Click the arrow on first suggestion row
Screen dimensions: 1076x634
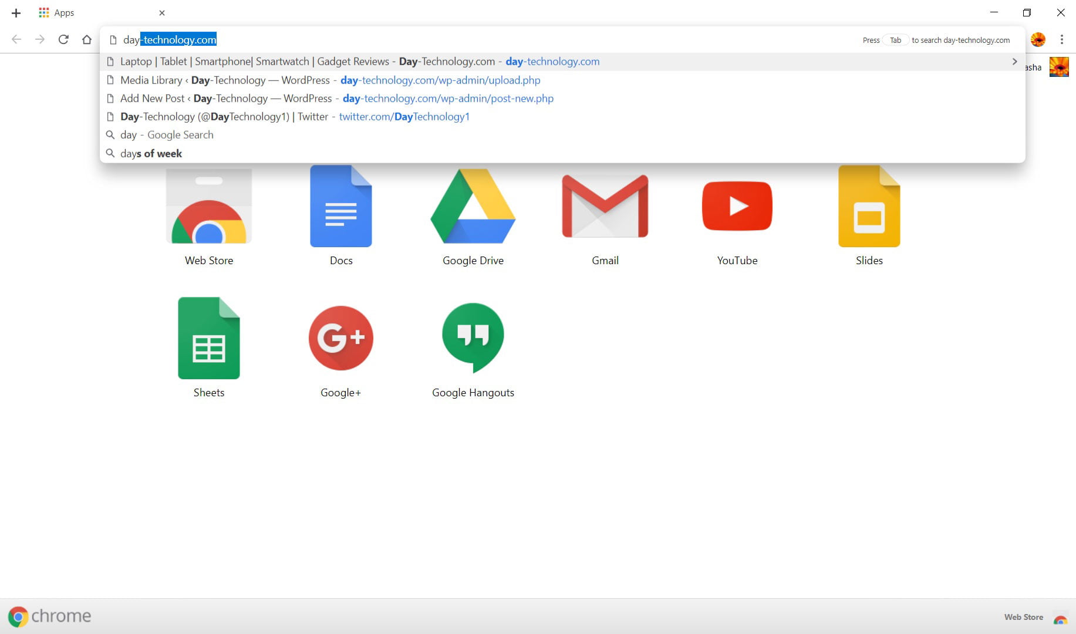[x=1014, y=62]
